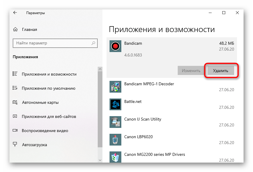Click the Изменить button for Bandicam
Image resolution: width=253 pixels, height=172 pixels.
(x=191, y=71)
